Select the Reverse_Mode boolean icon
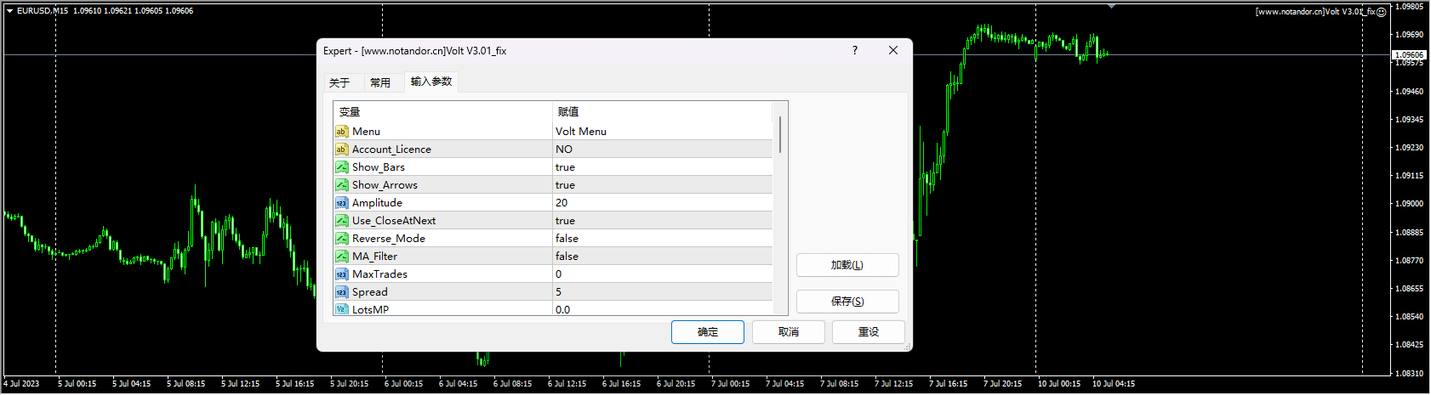This screenshot has height=395, width=1431. tap(341, 239)
